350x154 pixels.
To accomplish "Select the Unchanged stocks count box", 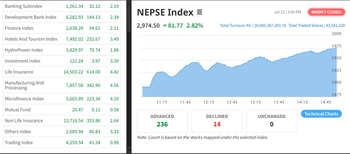I will click(271, 121).
